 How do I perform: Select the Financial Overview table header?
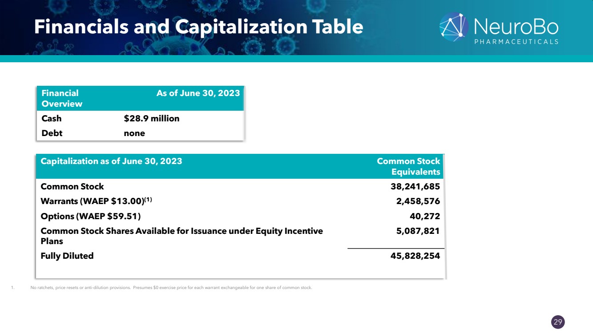[x=61, y=98]
